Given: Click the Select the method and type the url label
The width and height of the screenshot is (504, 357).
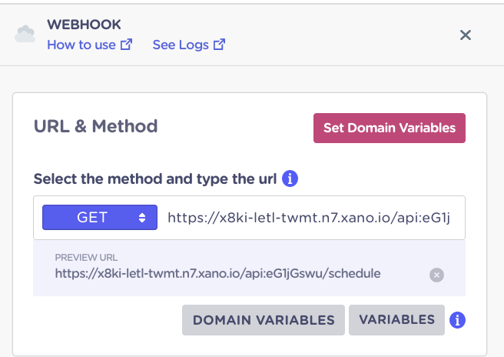Looking at the screenshot, I should [x=155, y=179].
